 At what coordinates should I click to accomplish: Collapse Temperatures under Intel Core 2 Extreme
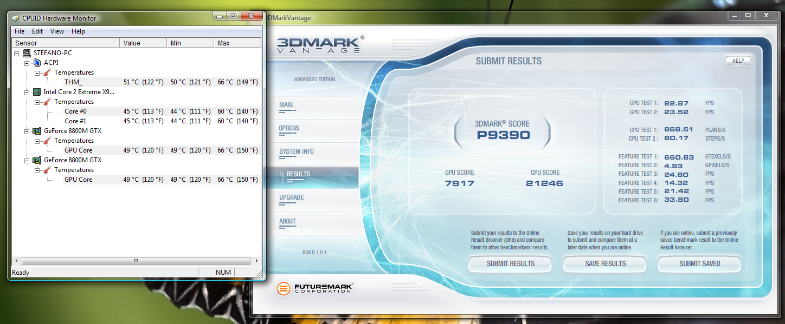click(37, 102)
